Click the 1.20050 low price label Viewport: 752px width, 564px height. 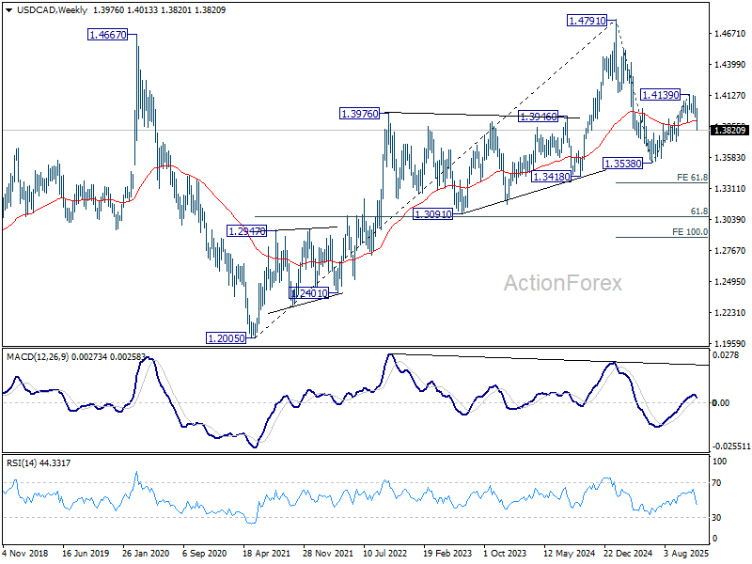(x=226, y=338)
